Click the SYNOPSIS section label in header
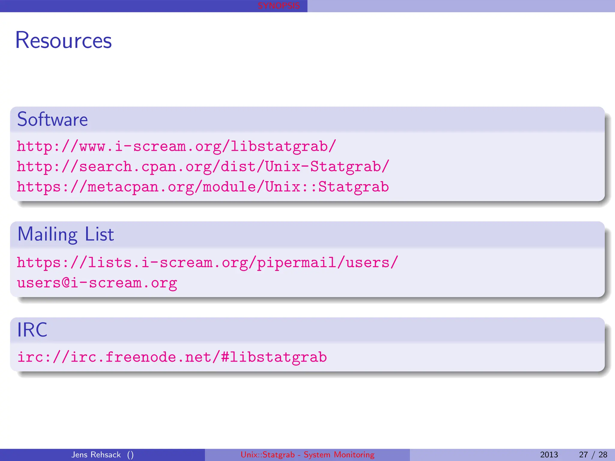The width and height of the screenshot is (615, 461). (x=279, y=6)
